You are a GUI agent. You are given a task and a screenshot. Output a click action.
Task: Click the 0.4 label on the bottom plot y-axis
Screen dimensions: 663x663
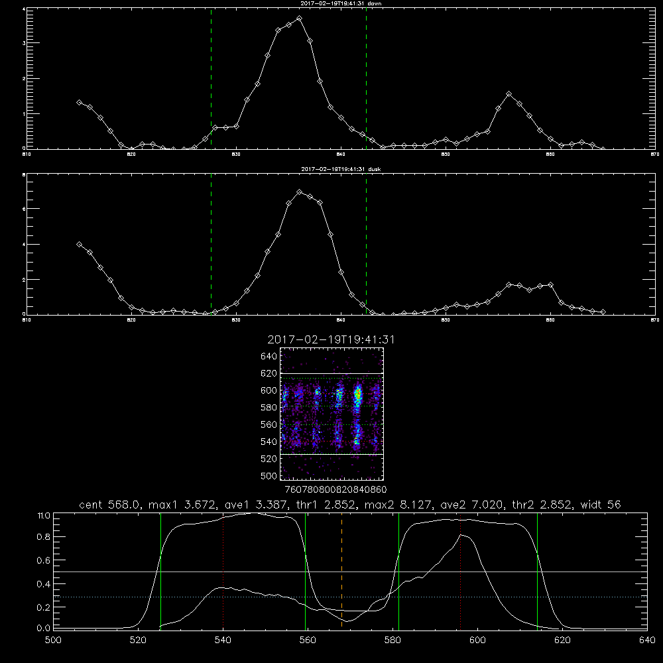tap(44, 584)
